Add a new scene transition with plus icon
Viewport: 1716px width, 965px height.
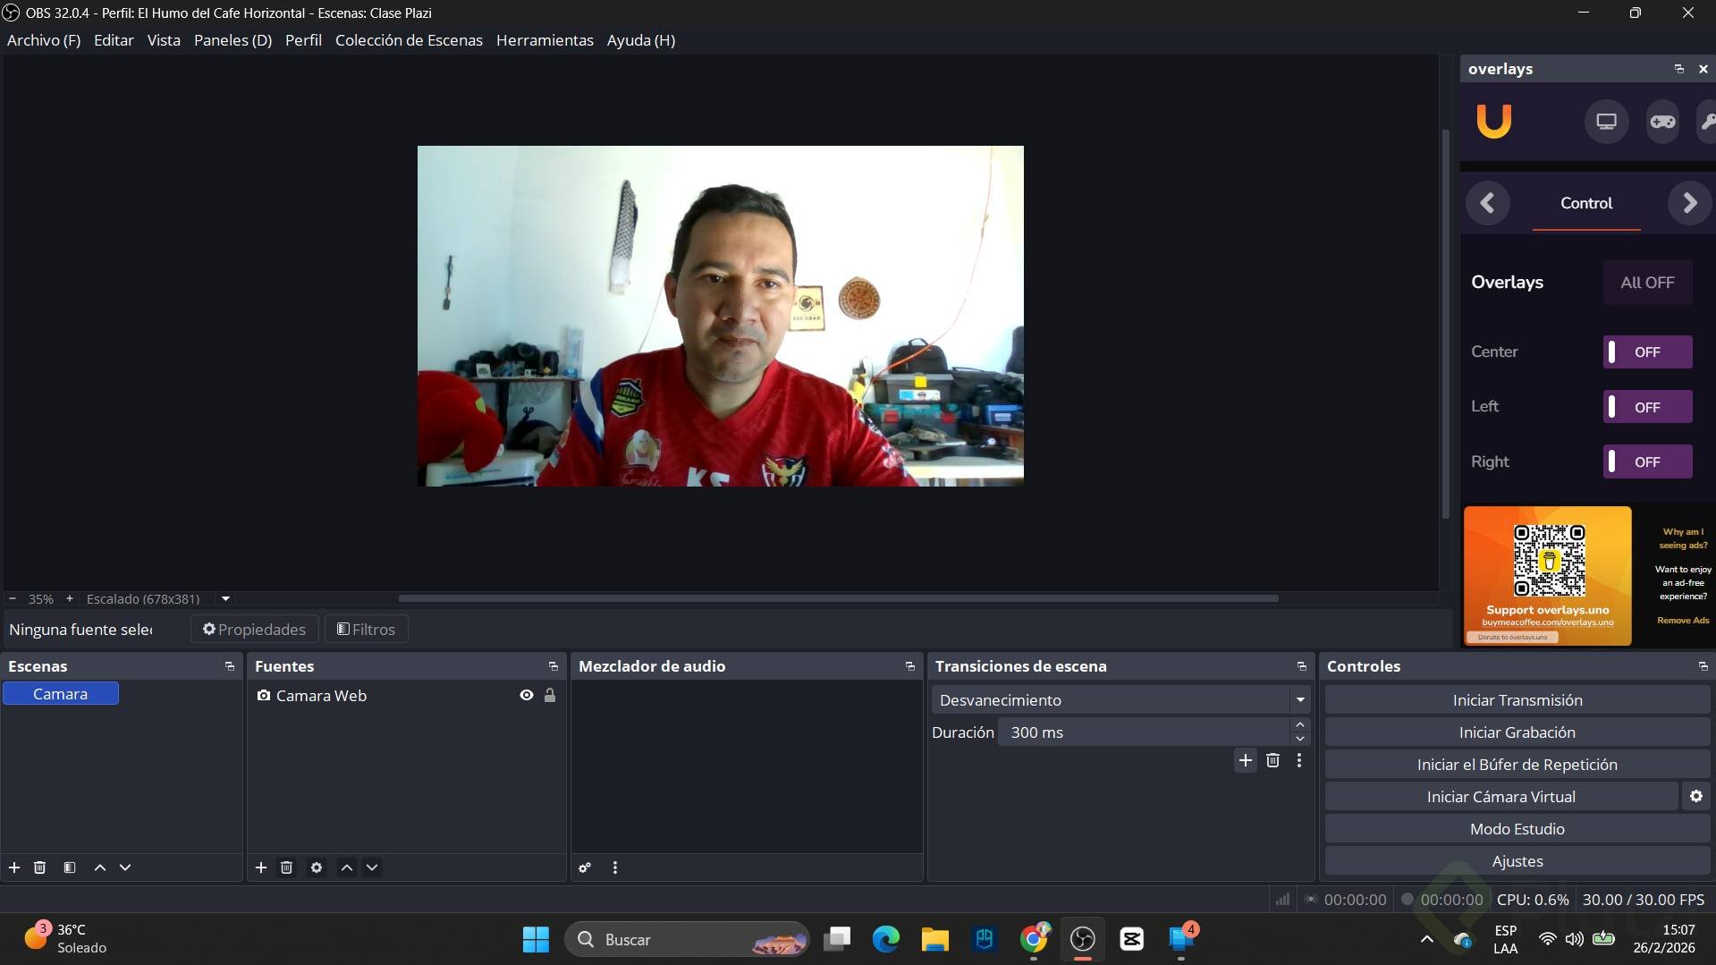[x=1245, y=760]
